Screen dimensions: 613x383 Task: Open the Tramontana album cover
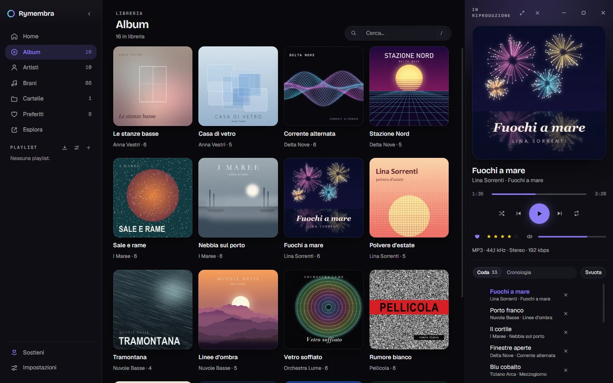[x=153, y=310]
